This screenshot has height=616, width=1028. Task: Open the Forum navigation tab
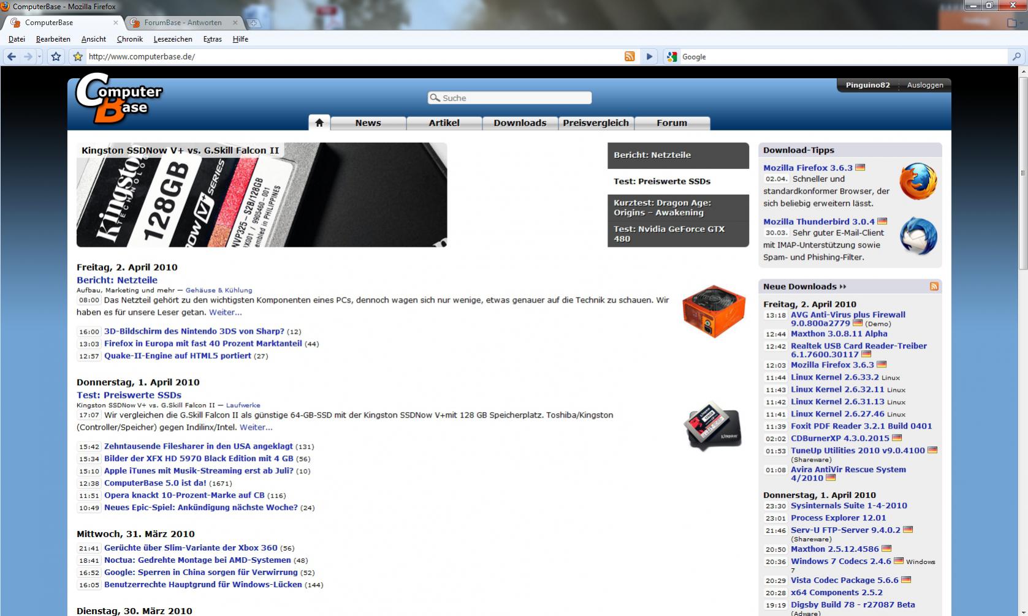coord(672,123)
